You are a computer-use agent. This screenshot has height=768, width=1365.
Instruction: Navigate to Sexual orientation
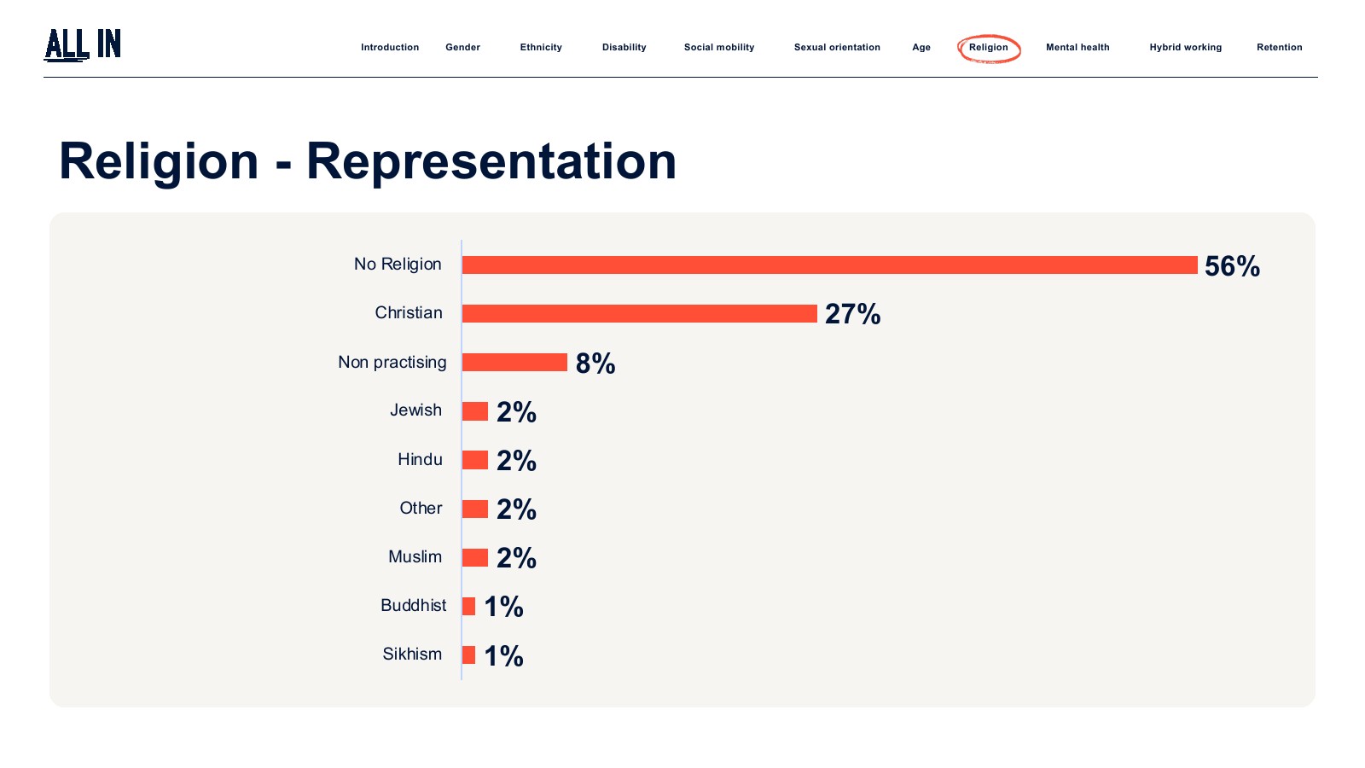pyautogui.click(x=837, y=48)
